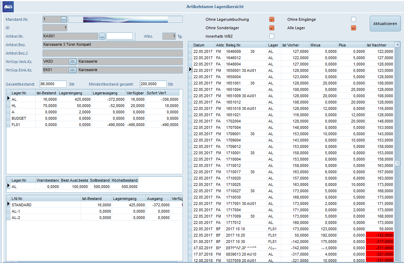Select the AL-1 row in the Lfd.Nr. list

16,211
